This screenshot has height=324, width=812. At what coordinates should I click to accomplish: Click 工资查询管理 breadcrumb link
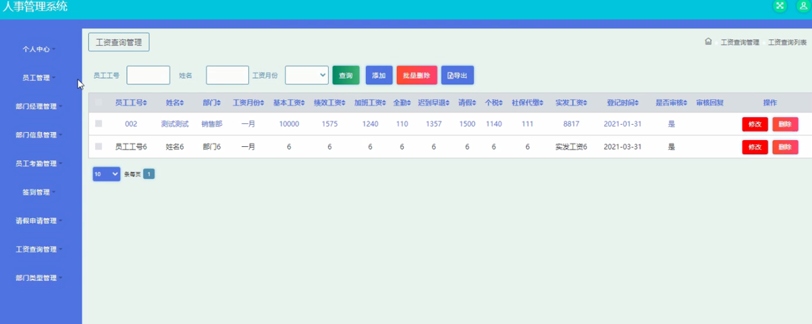(x=740, y=42)
